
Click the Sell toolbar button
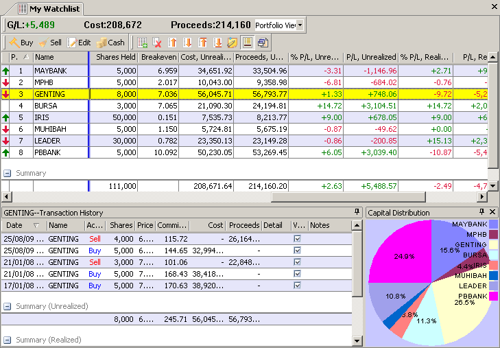(x=50, y=43)
